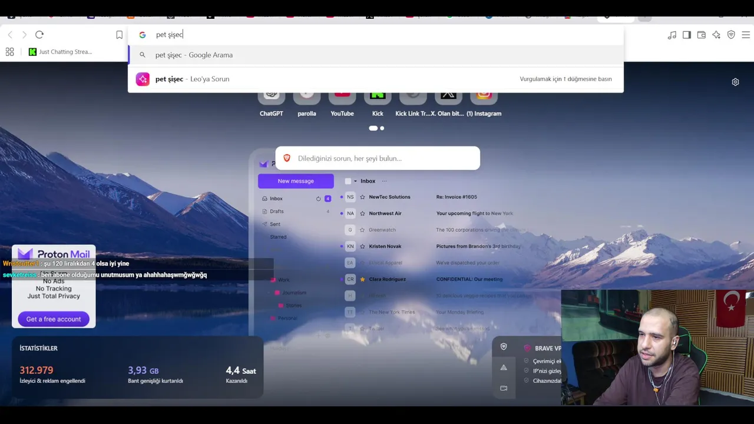This screenshot has width=754, height=424.
Task: Open the Brave VPN shield toolbar icon
Action: pos(731,35)
